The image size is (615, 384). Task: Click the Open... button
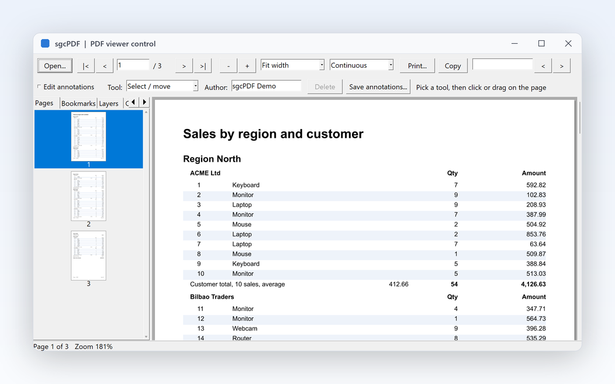point(55,66)
